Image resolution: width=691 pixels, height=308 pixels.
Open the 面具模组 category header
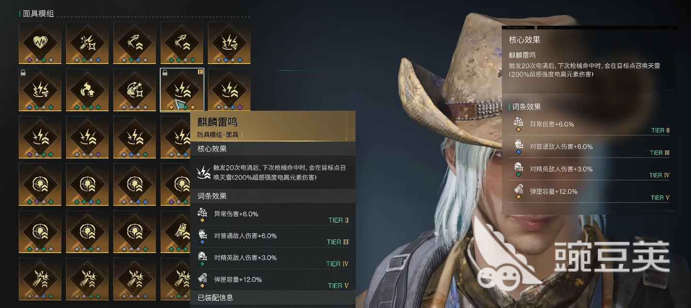(38, 14)
